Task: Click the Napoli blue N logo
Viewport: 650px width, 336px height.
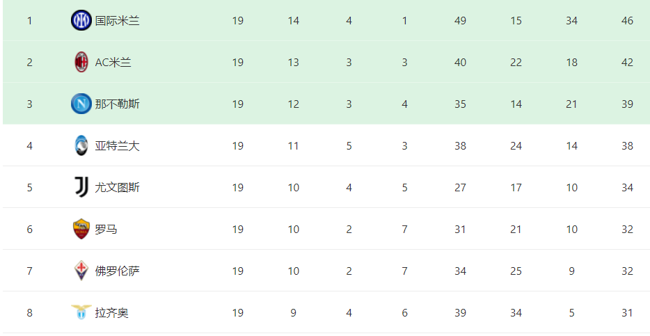Action: [x=81, y=104]
